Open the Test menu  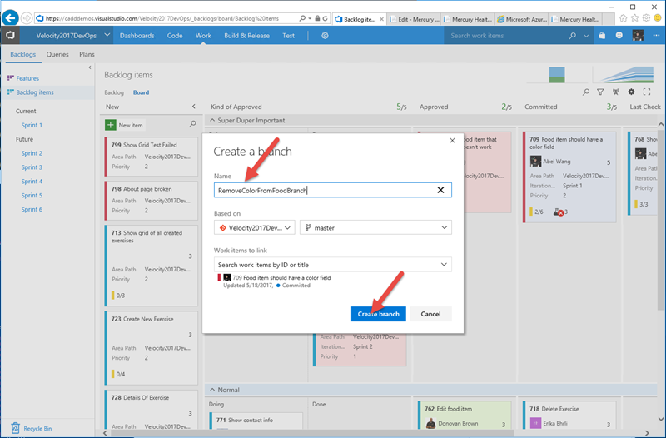[x=288, y=36]
